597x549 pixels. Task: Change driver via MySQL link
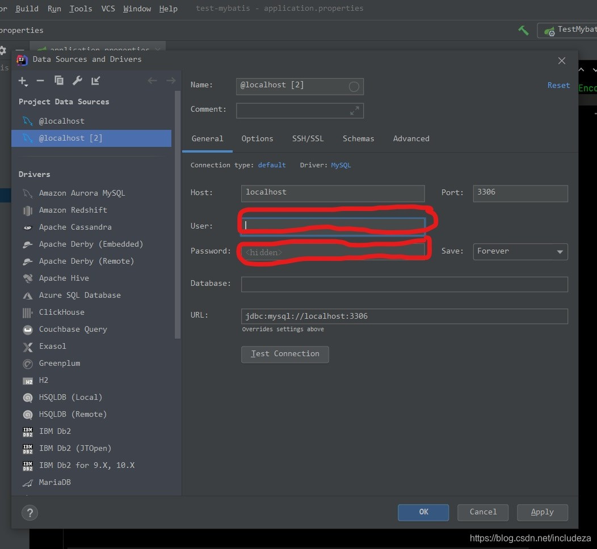pyautogui.click(x=340, y=165)
